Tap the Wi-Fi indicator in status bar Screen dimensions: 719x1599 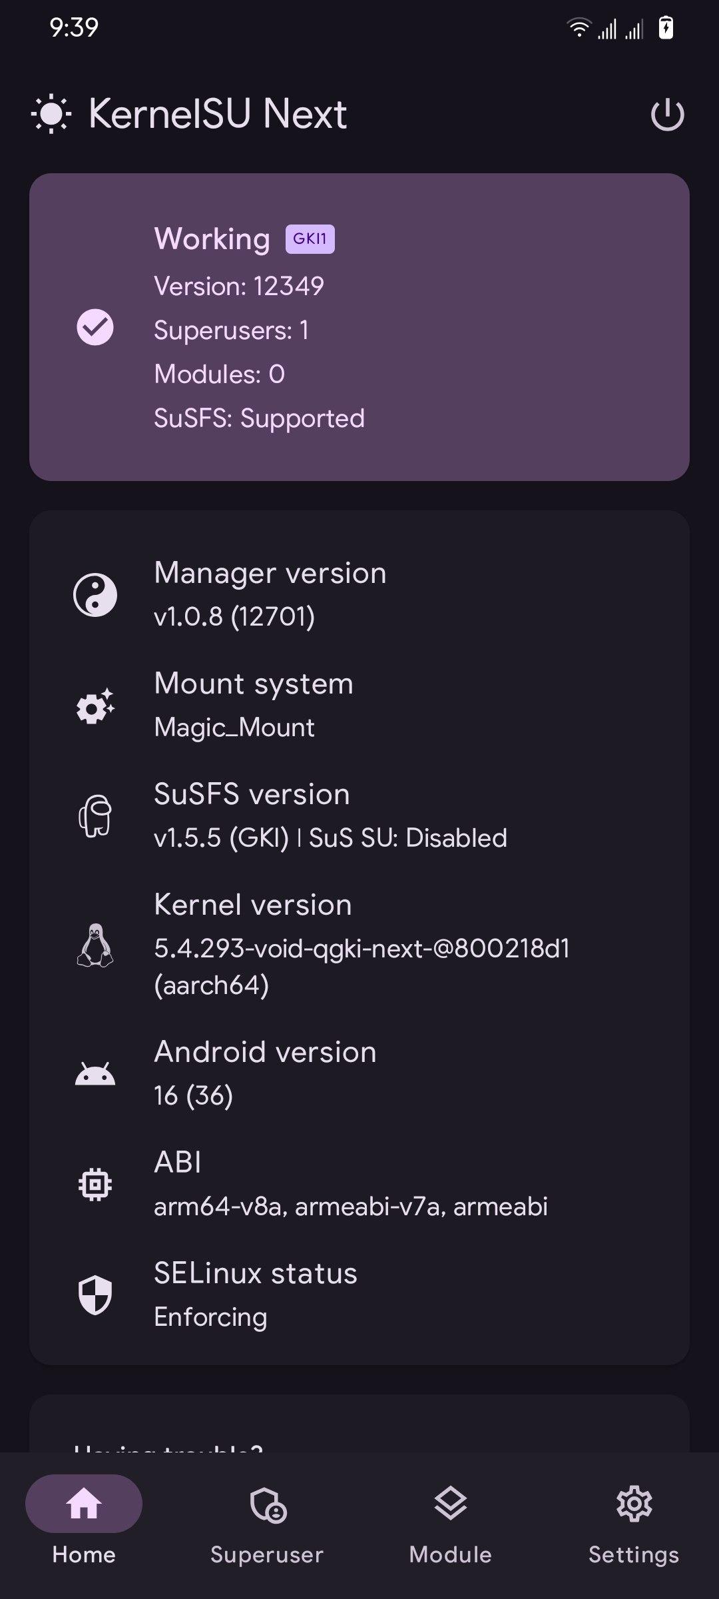[x=579, y=28]
